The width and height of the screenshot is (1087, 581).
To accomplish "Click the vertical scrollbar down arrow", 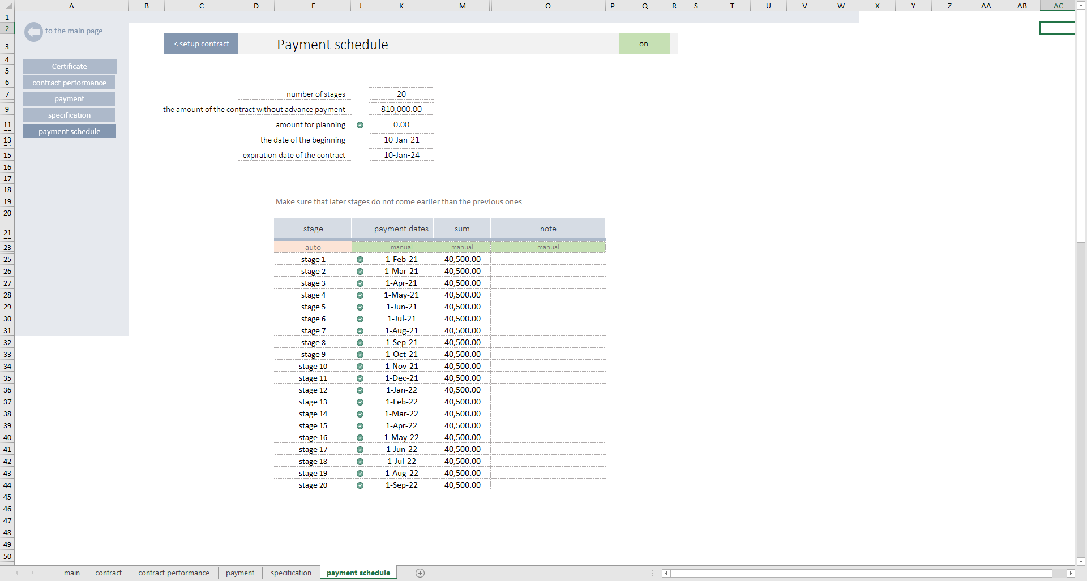I will coord(1081,561).
